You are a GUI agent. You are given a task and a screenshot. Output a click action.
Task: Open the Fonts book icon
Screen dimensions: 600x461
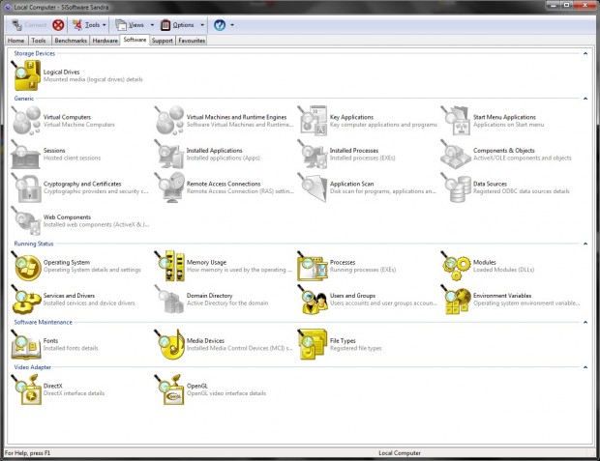pyautogui.click(x=26, y=344)
